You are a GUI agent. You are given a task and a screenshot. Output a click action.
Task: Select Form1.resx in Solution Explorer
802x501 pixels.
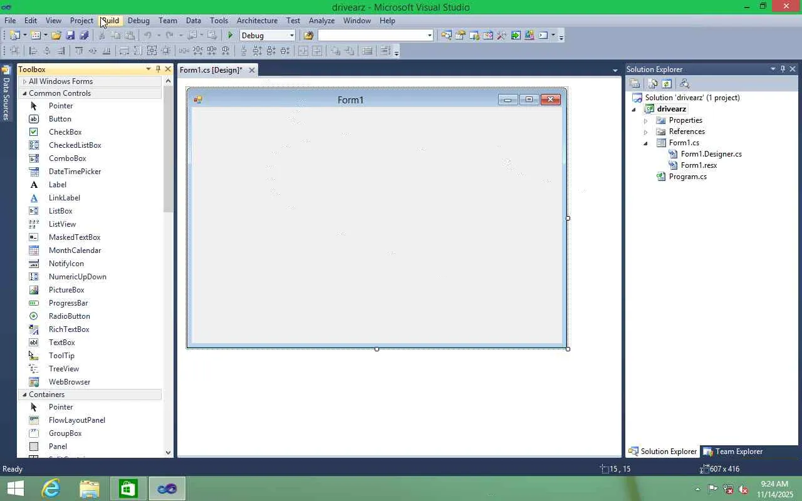click(x=699, y=165)
